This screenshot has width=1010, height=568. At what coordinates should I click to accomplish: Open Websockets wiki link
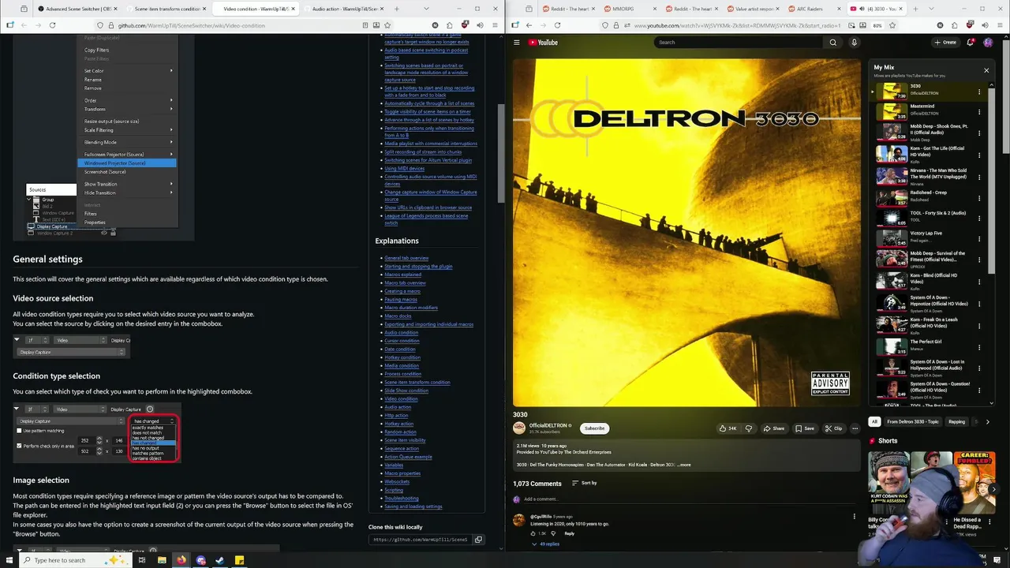[x=396, y=481]
